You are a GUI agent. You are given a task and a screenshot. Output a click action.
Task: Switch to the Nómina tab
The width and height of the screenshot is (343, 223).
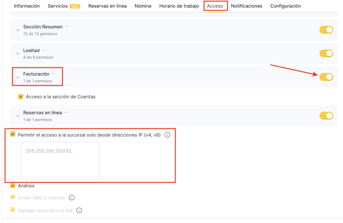tap(143, 6)
